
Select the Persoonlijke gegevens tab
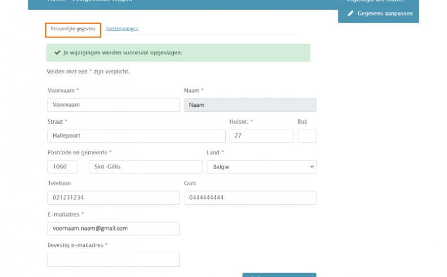[x=73, y=30]
